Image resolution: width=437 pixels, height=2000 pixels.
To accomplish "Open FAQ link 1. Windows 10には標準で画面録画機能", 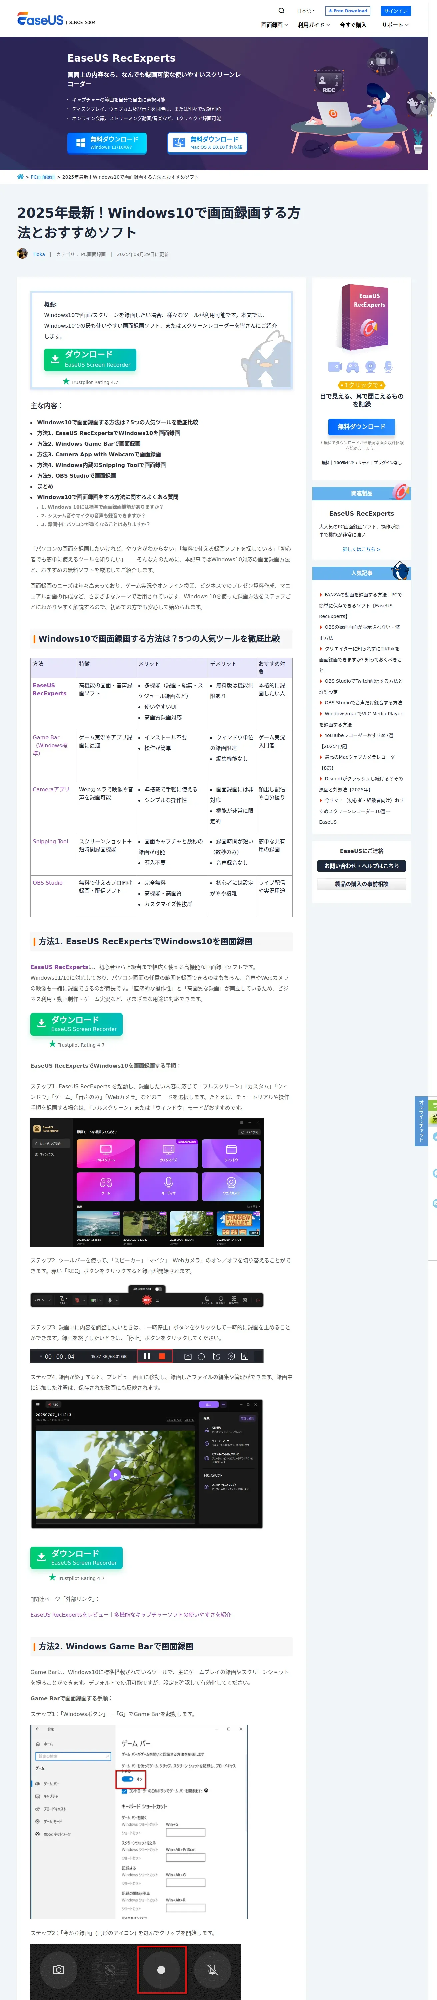I will (x=102, y=507).
